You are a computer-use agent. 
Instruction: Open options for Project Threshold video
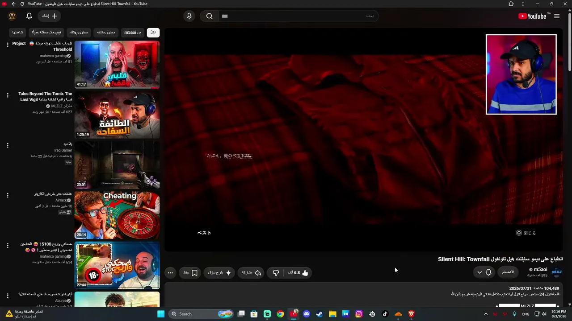point(8,45)
